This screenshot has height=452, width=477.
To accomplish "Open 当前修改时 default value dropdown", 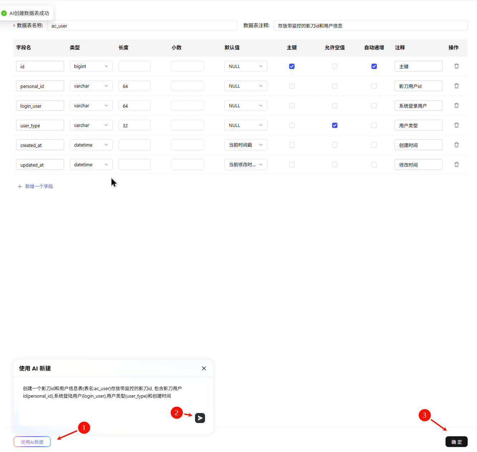I will pyautogui.click(x=246, y=164).
